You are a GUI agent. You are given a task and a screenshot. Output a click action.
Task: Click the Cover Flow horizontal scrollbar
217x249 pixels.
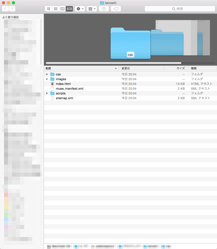pyautogui.click(x=113, y=63)
